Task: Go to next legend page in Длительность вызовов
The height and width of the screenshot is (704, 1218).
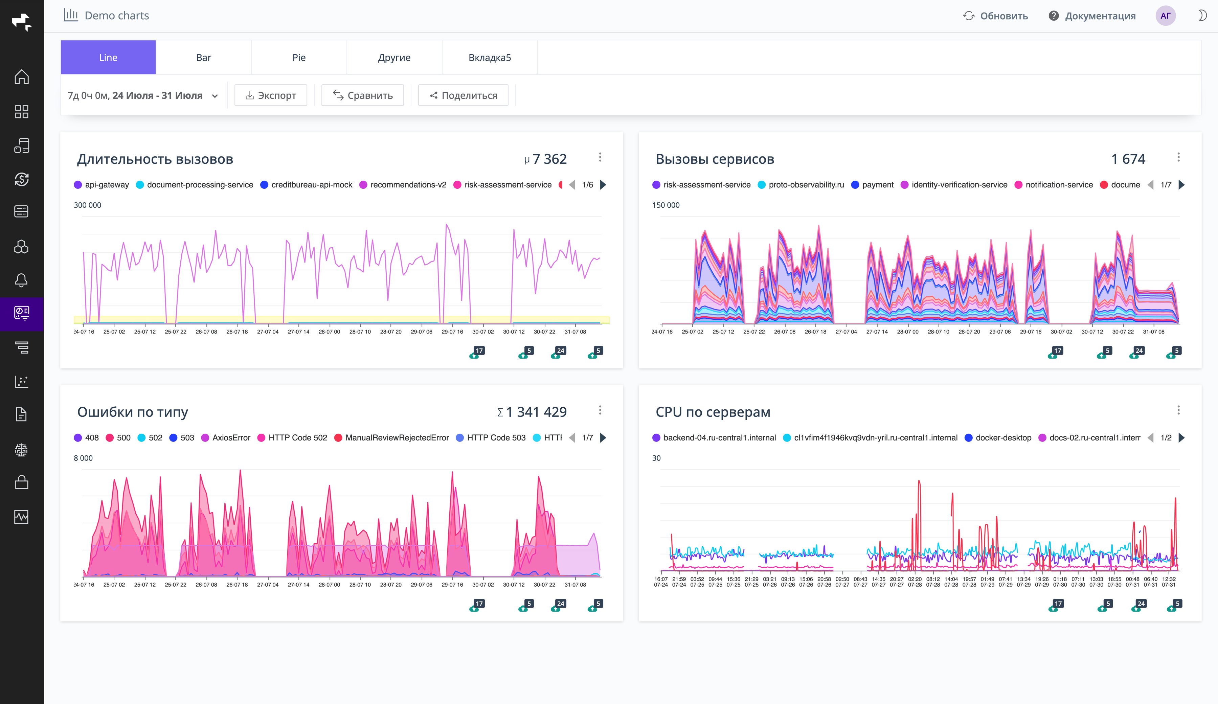Action: click(603, 185)
